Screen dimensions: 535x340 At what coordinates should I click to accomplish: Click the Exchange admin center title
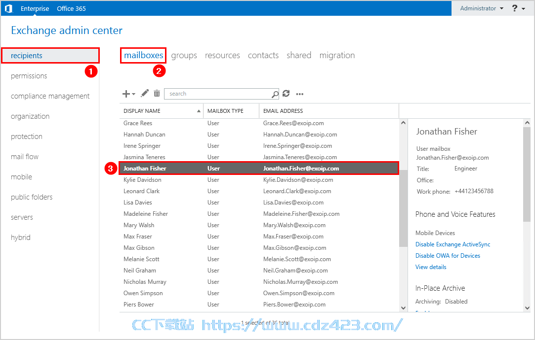point(67,30)
